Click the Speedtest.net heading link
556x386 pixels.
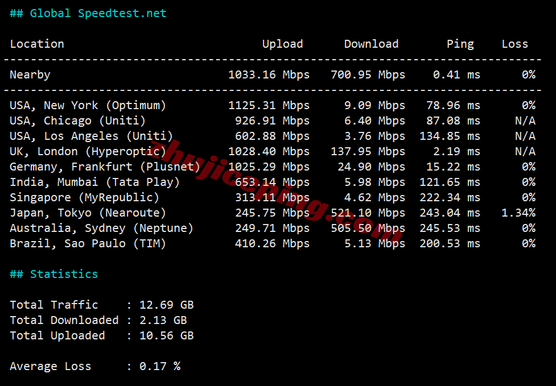pyautogui.click(x=122, y=13)
